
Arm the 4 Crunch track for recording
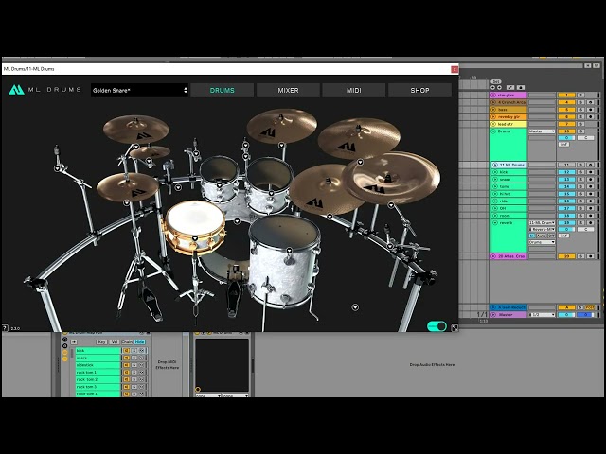[x=590, y=102]
